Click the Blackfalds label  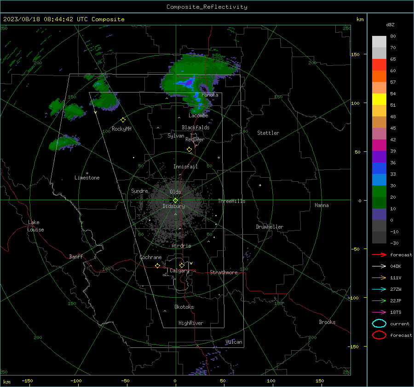pos(195,127)
